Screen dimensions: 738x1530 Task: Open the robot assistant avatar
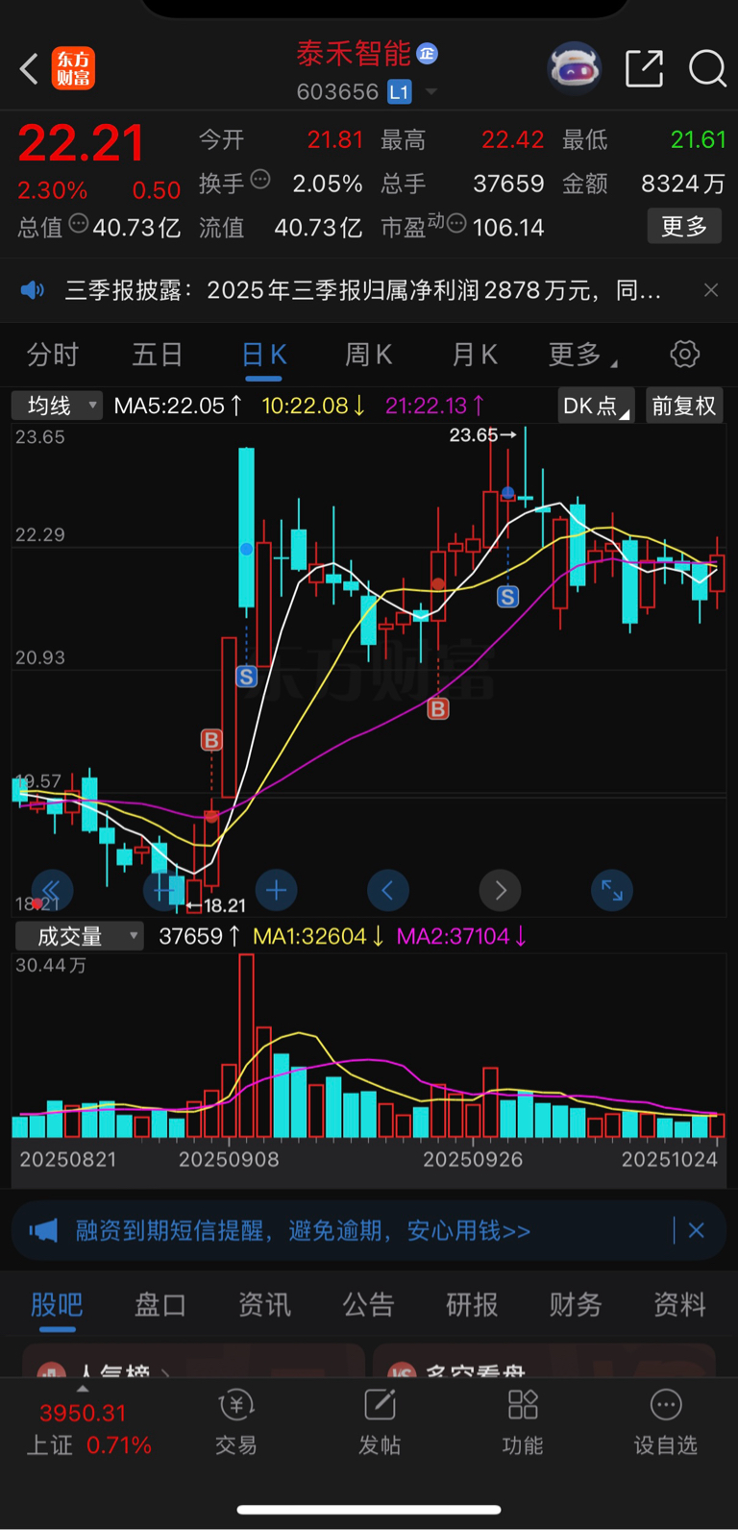pos(574,68)
